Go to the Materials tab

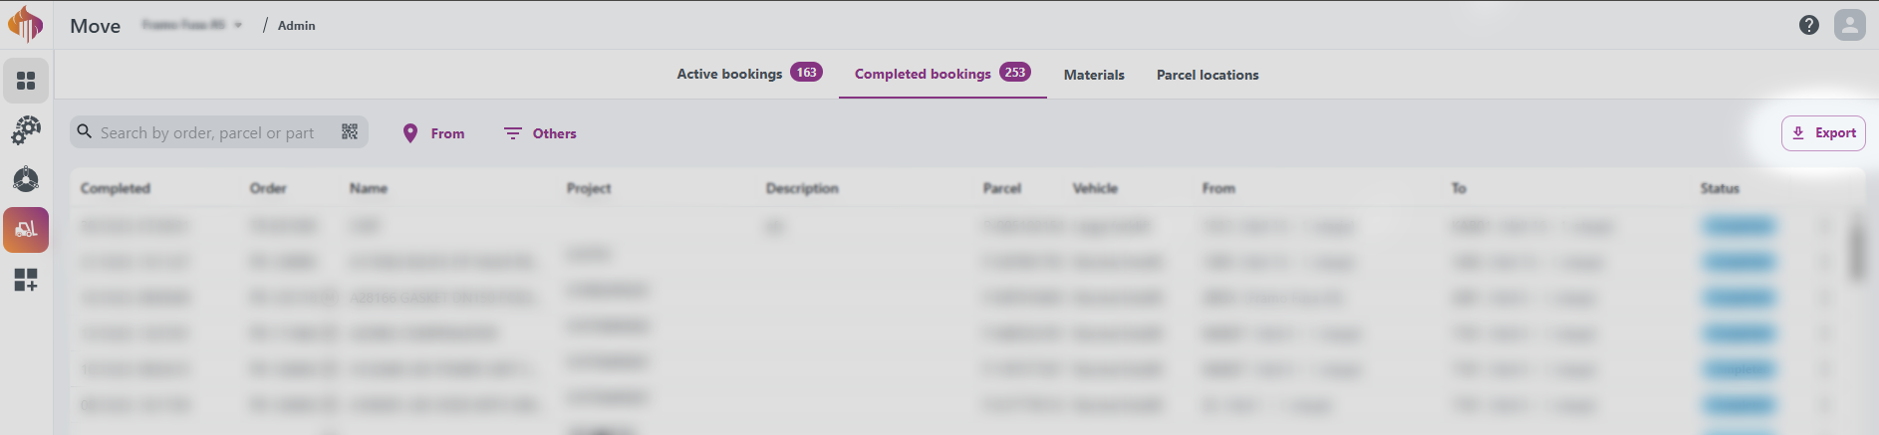coord(1094,75)
